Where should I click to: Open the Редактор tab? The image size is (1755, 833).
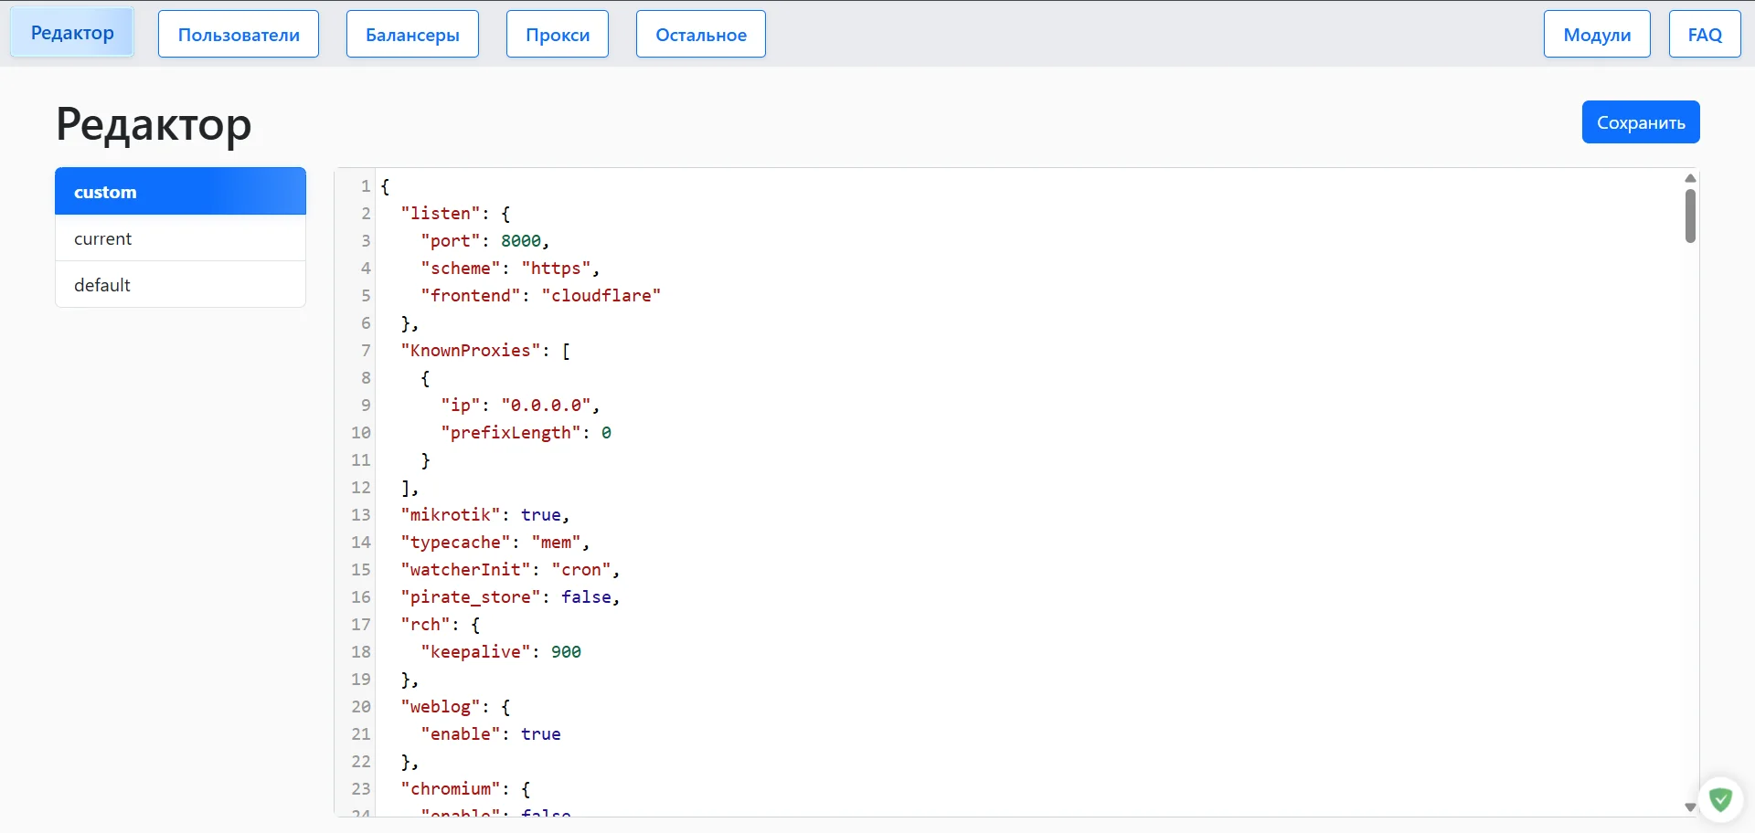point(72,33)
